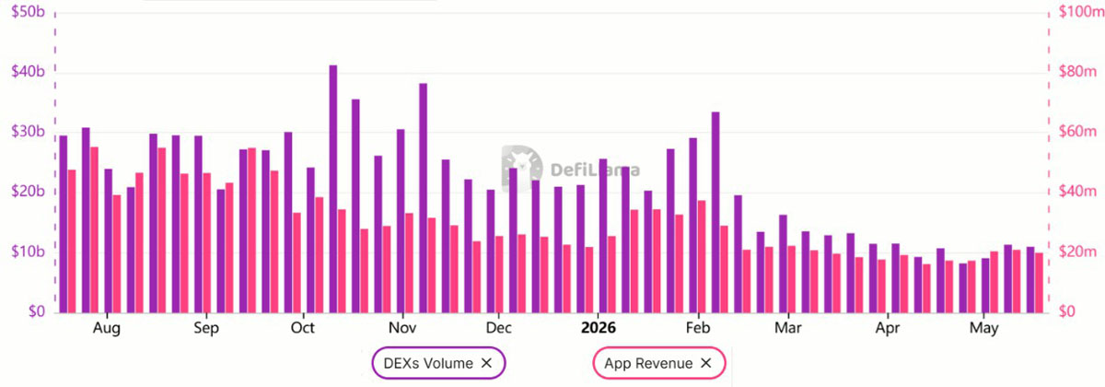Select the App Revenue legend chip label
Image resolution: width=1105 pixels, height=387 pixels.
coord(648,363)
